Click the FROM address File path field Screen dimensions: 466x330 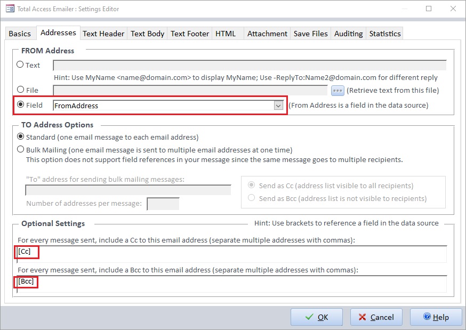tap(190, 90)
